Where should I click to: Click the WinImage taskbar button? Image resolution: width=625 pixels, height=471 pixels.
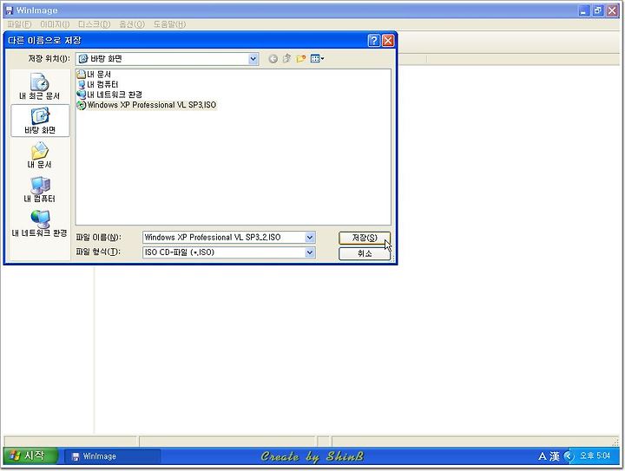tap(112, 456)
